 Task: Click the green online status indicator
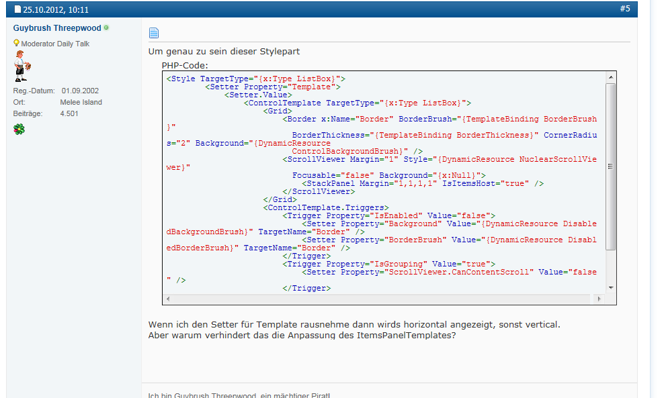pyautogui.click(x=106, y=28)
